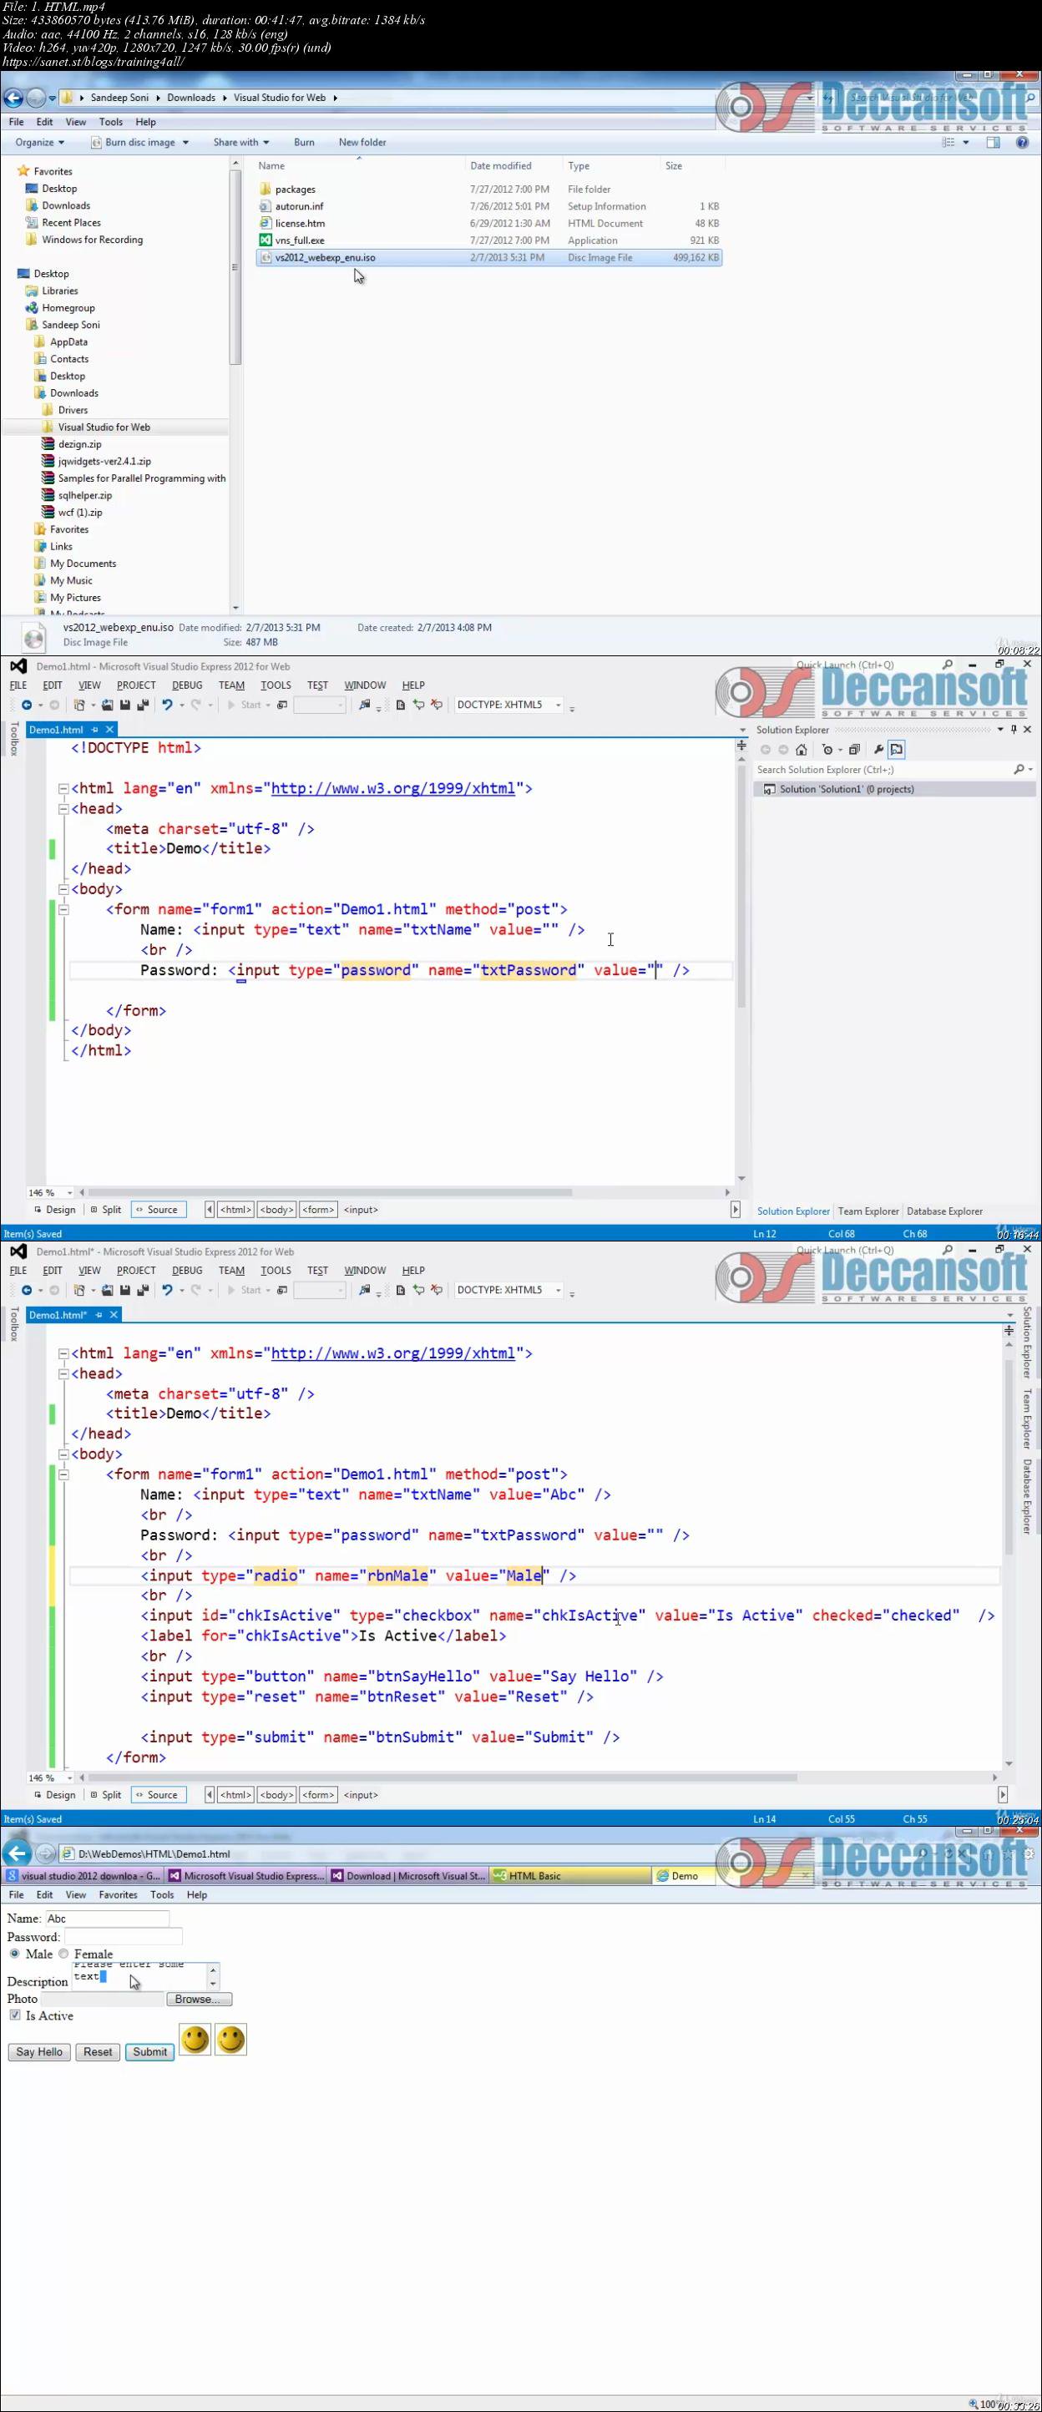The width and height of the screenshot is (1042, 2412).
Task: Click the Explorer change-view icon
Action: tap(948, 142)
